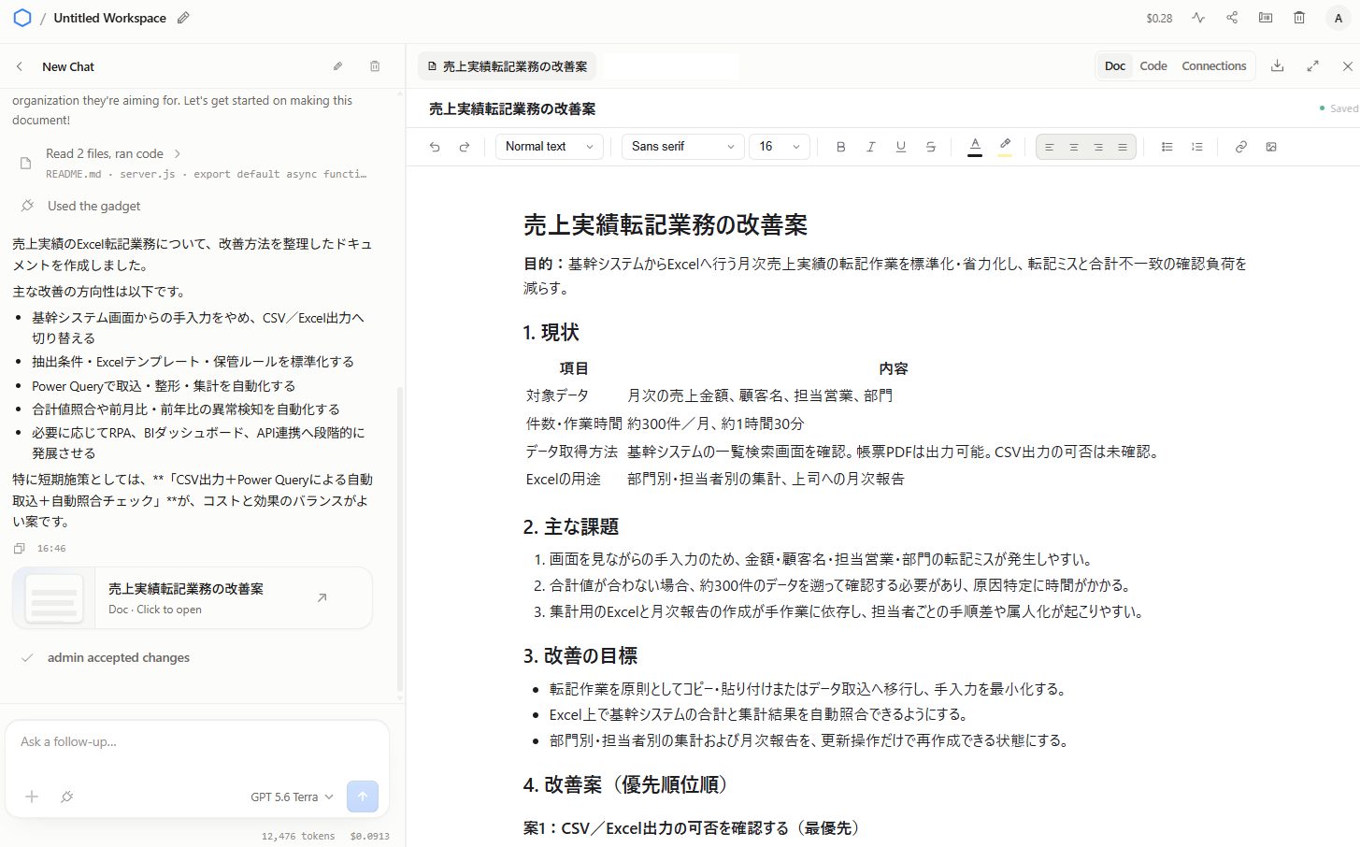Click the hexagon workspace logo icon

click(x=22, y=18)
